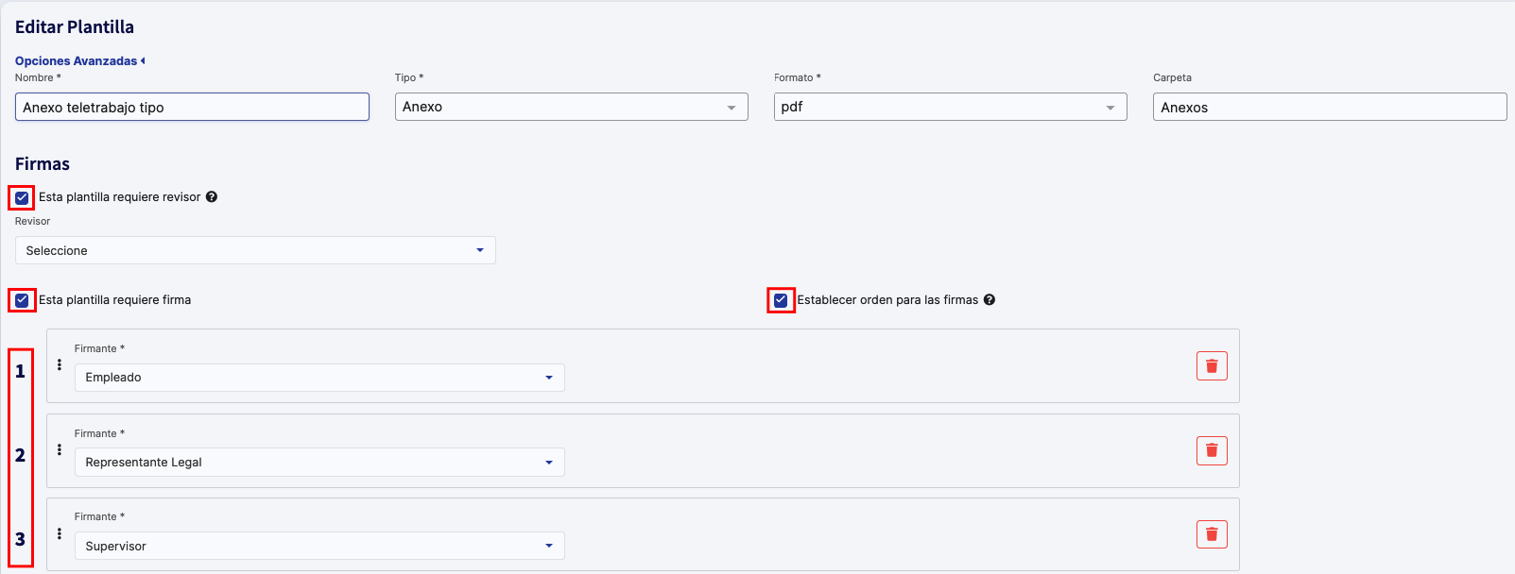Viewport: 1515px width, 574px height.
Task: Click drag handle beside Representante Legal signer
Action: click(x=60, y=450)
